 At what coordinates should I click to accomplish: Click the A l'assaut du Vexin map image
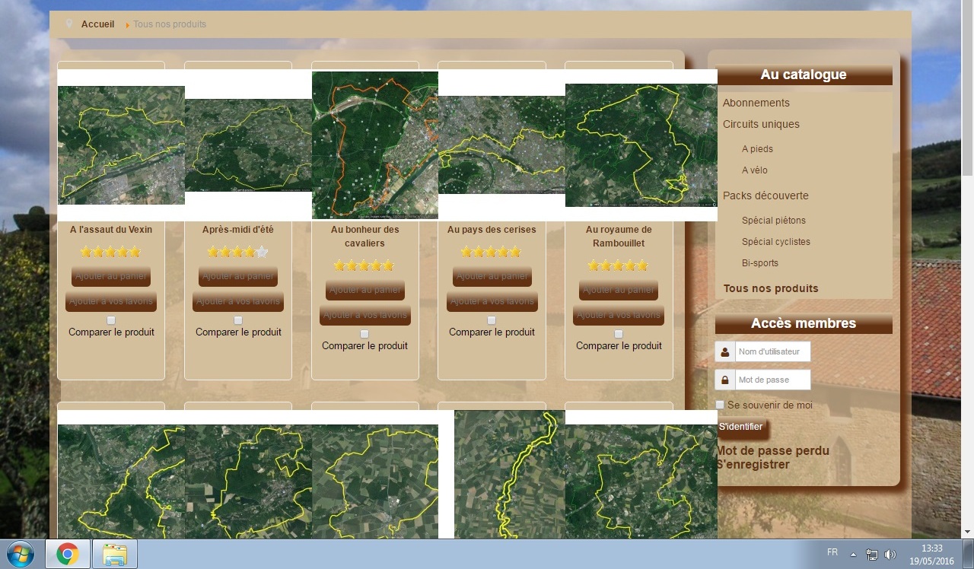(121, 145)
